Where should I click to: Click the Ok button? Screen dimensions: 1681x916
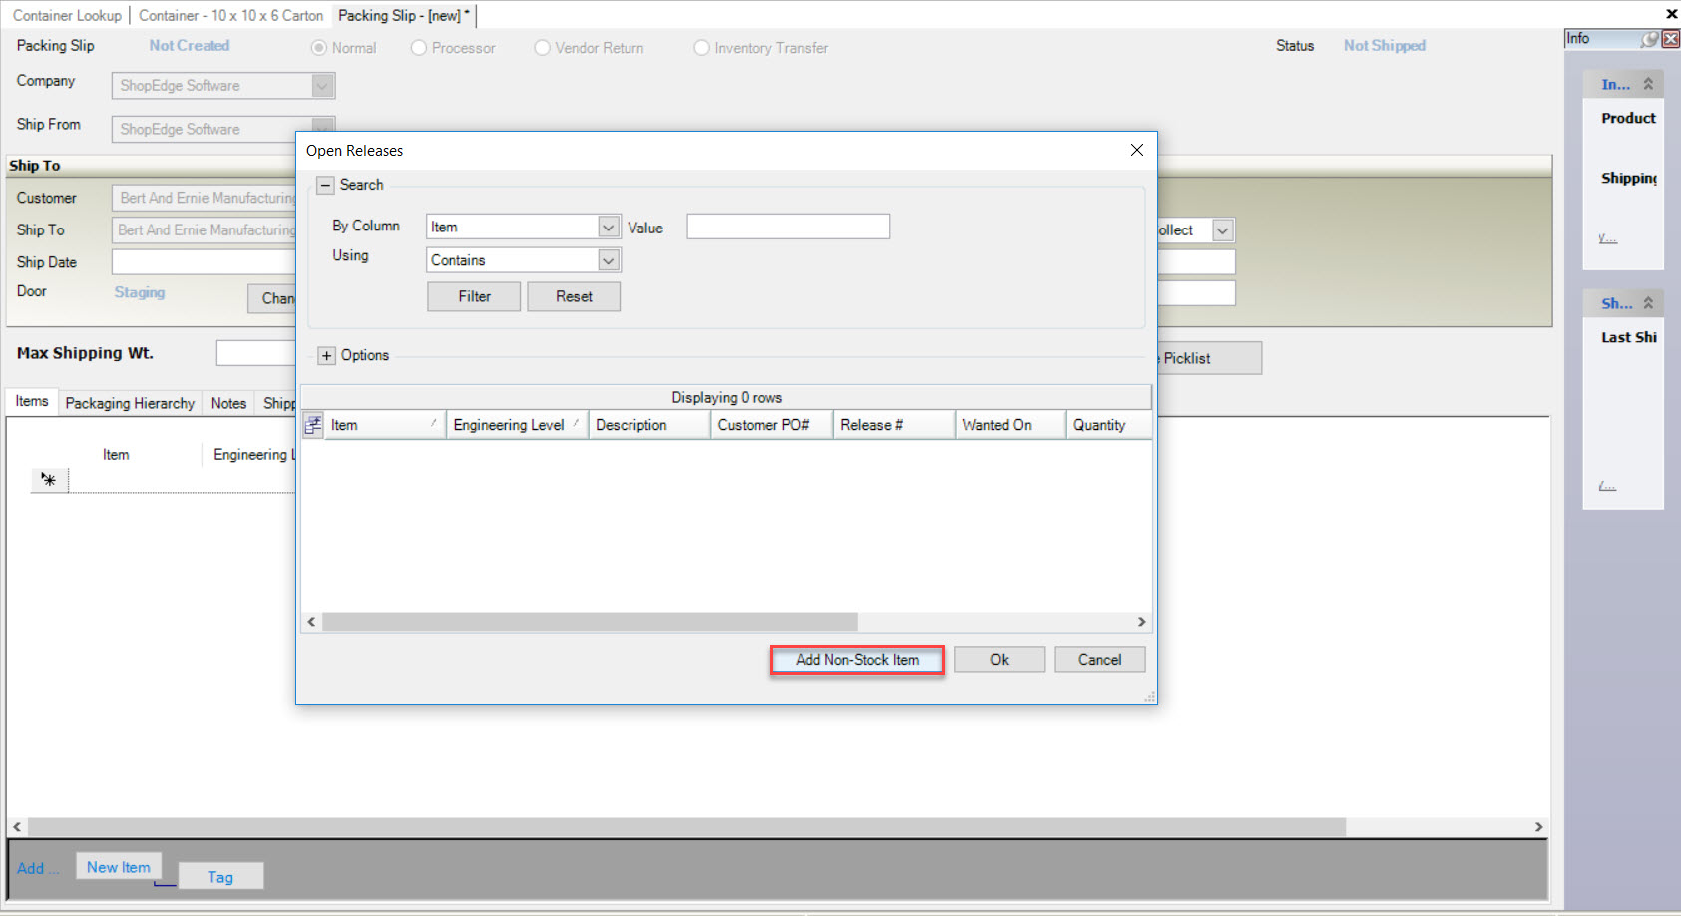click(999, 660)
